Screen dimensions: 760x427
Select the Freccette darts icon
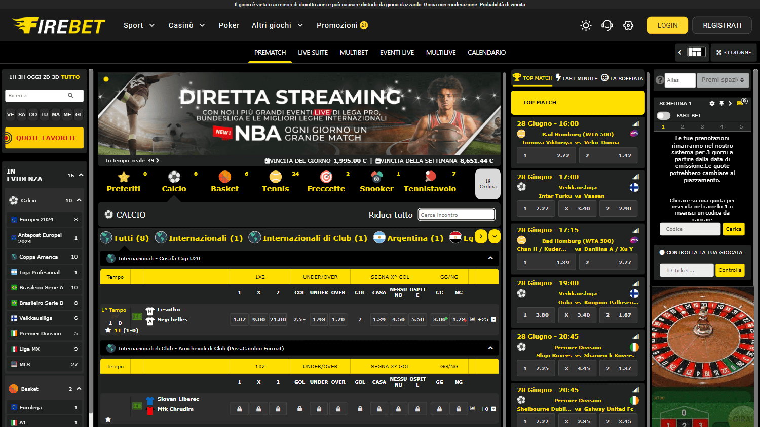(x=326, y=177)
